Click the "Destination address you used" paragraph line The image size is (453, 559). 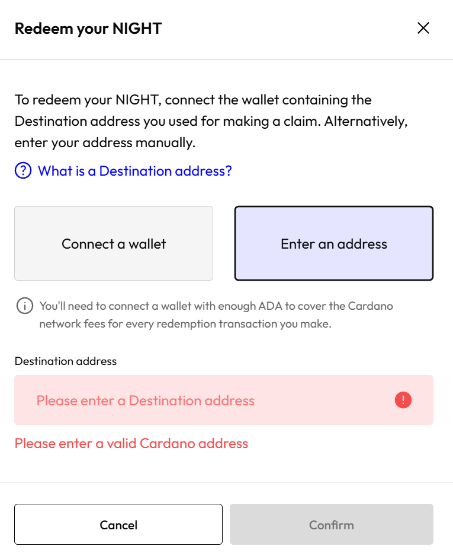coord(211,122)
